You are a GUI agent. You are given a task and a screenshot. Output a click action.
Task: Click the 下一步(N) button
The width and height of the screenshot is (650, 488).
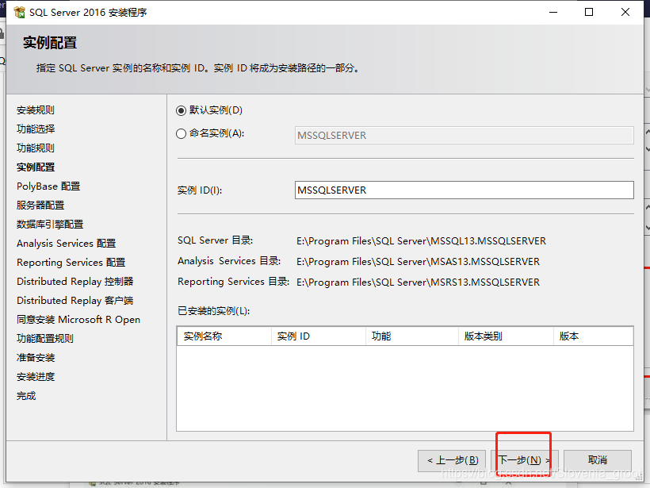525,460
